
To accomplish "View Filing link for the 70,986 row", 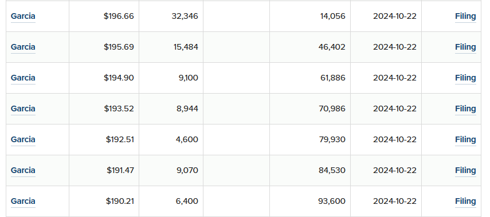I will [x=465, y=108].
